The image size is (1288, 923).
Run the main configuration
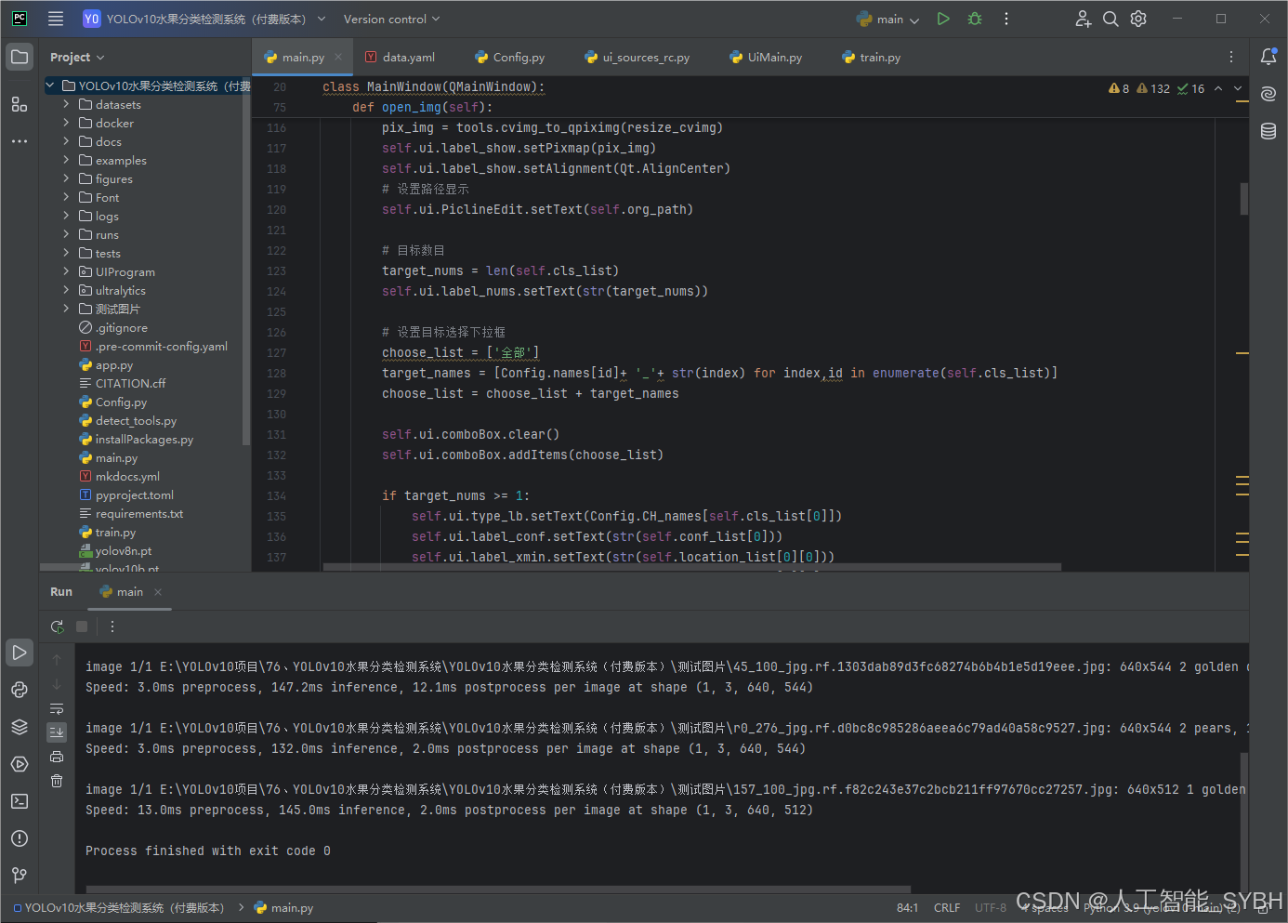click(x=943, y=19)
